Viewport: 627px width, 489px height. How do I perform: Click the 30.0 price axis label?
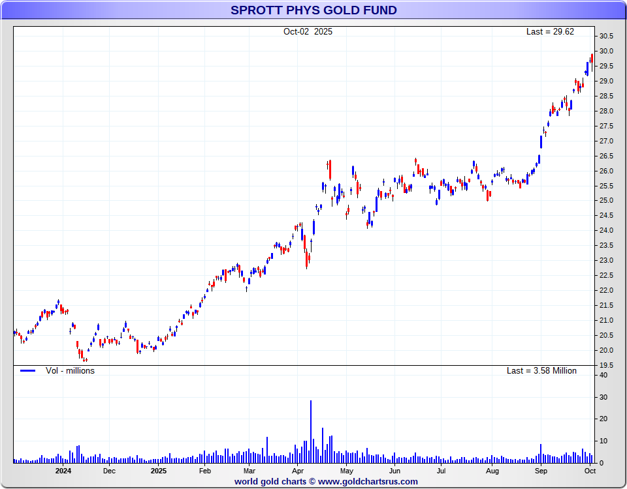[606, 51]
